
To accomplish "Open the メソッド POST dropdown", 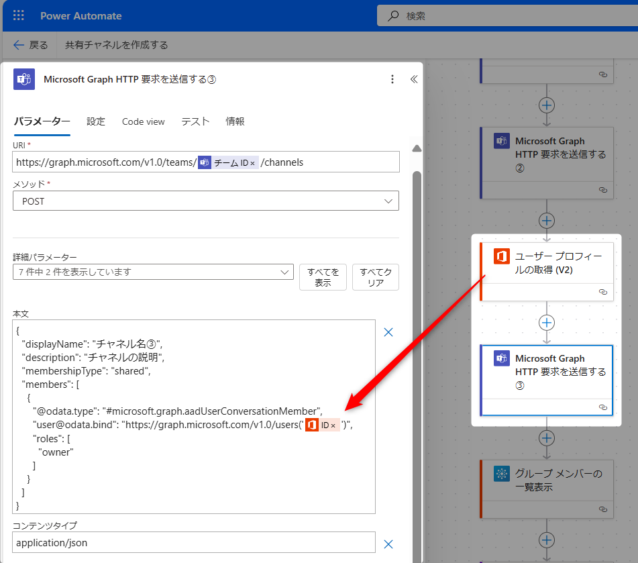I will point(206,201).
